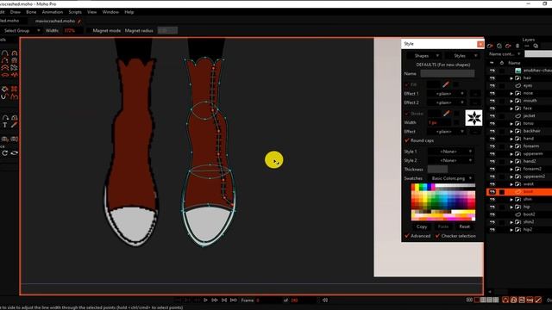552x310 pixels.
Task: Select the Rotate Workspace circular arrow tool
Action: pos(5,153)
